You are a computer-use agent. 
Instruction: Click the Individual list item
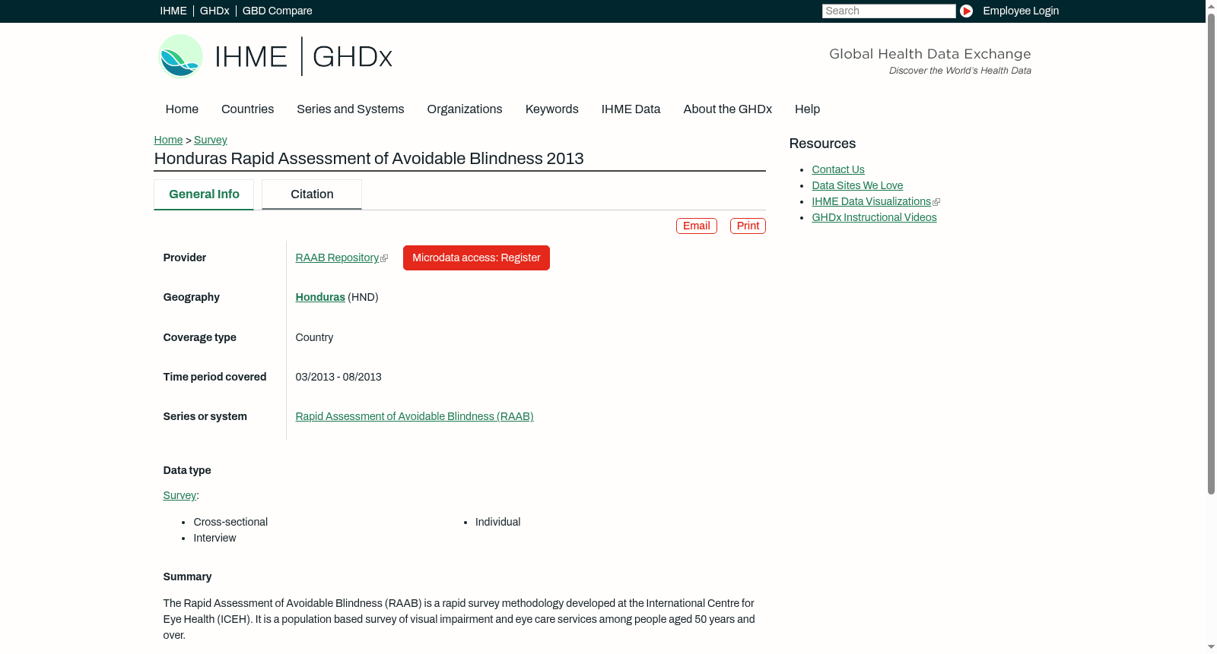[497, 522]
